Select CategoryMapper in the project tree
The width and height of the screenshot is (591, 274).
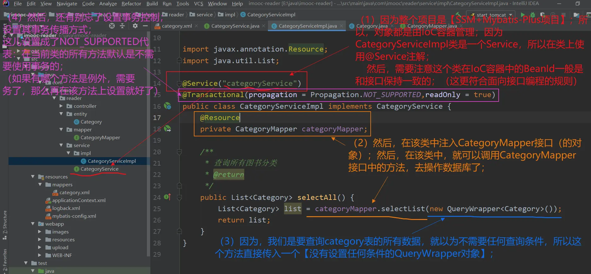click(x=100, y=138)
